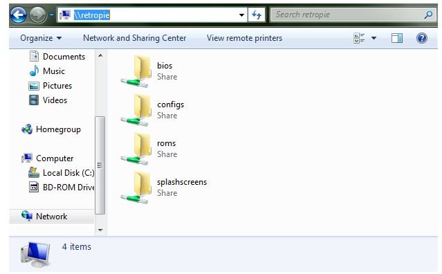442x274 pixels.
Task: Click the roms folder name
Action: click(166, 143)
